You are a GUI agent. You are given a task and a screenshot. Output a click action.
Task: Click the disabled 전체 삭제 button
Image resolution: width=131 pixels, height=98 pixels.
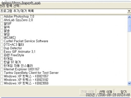click(x=88, y=92)
